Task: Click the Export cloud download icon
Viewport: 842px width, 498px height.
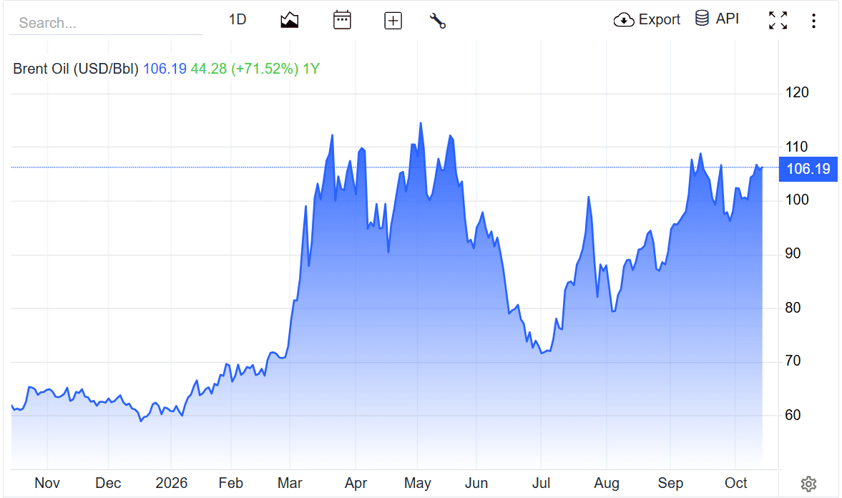Action: point(623,21)
